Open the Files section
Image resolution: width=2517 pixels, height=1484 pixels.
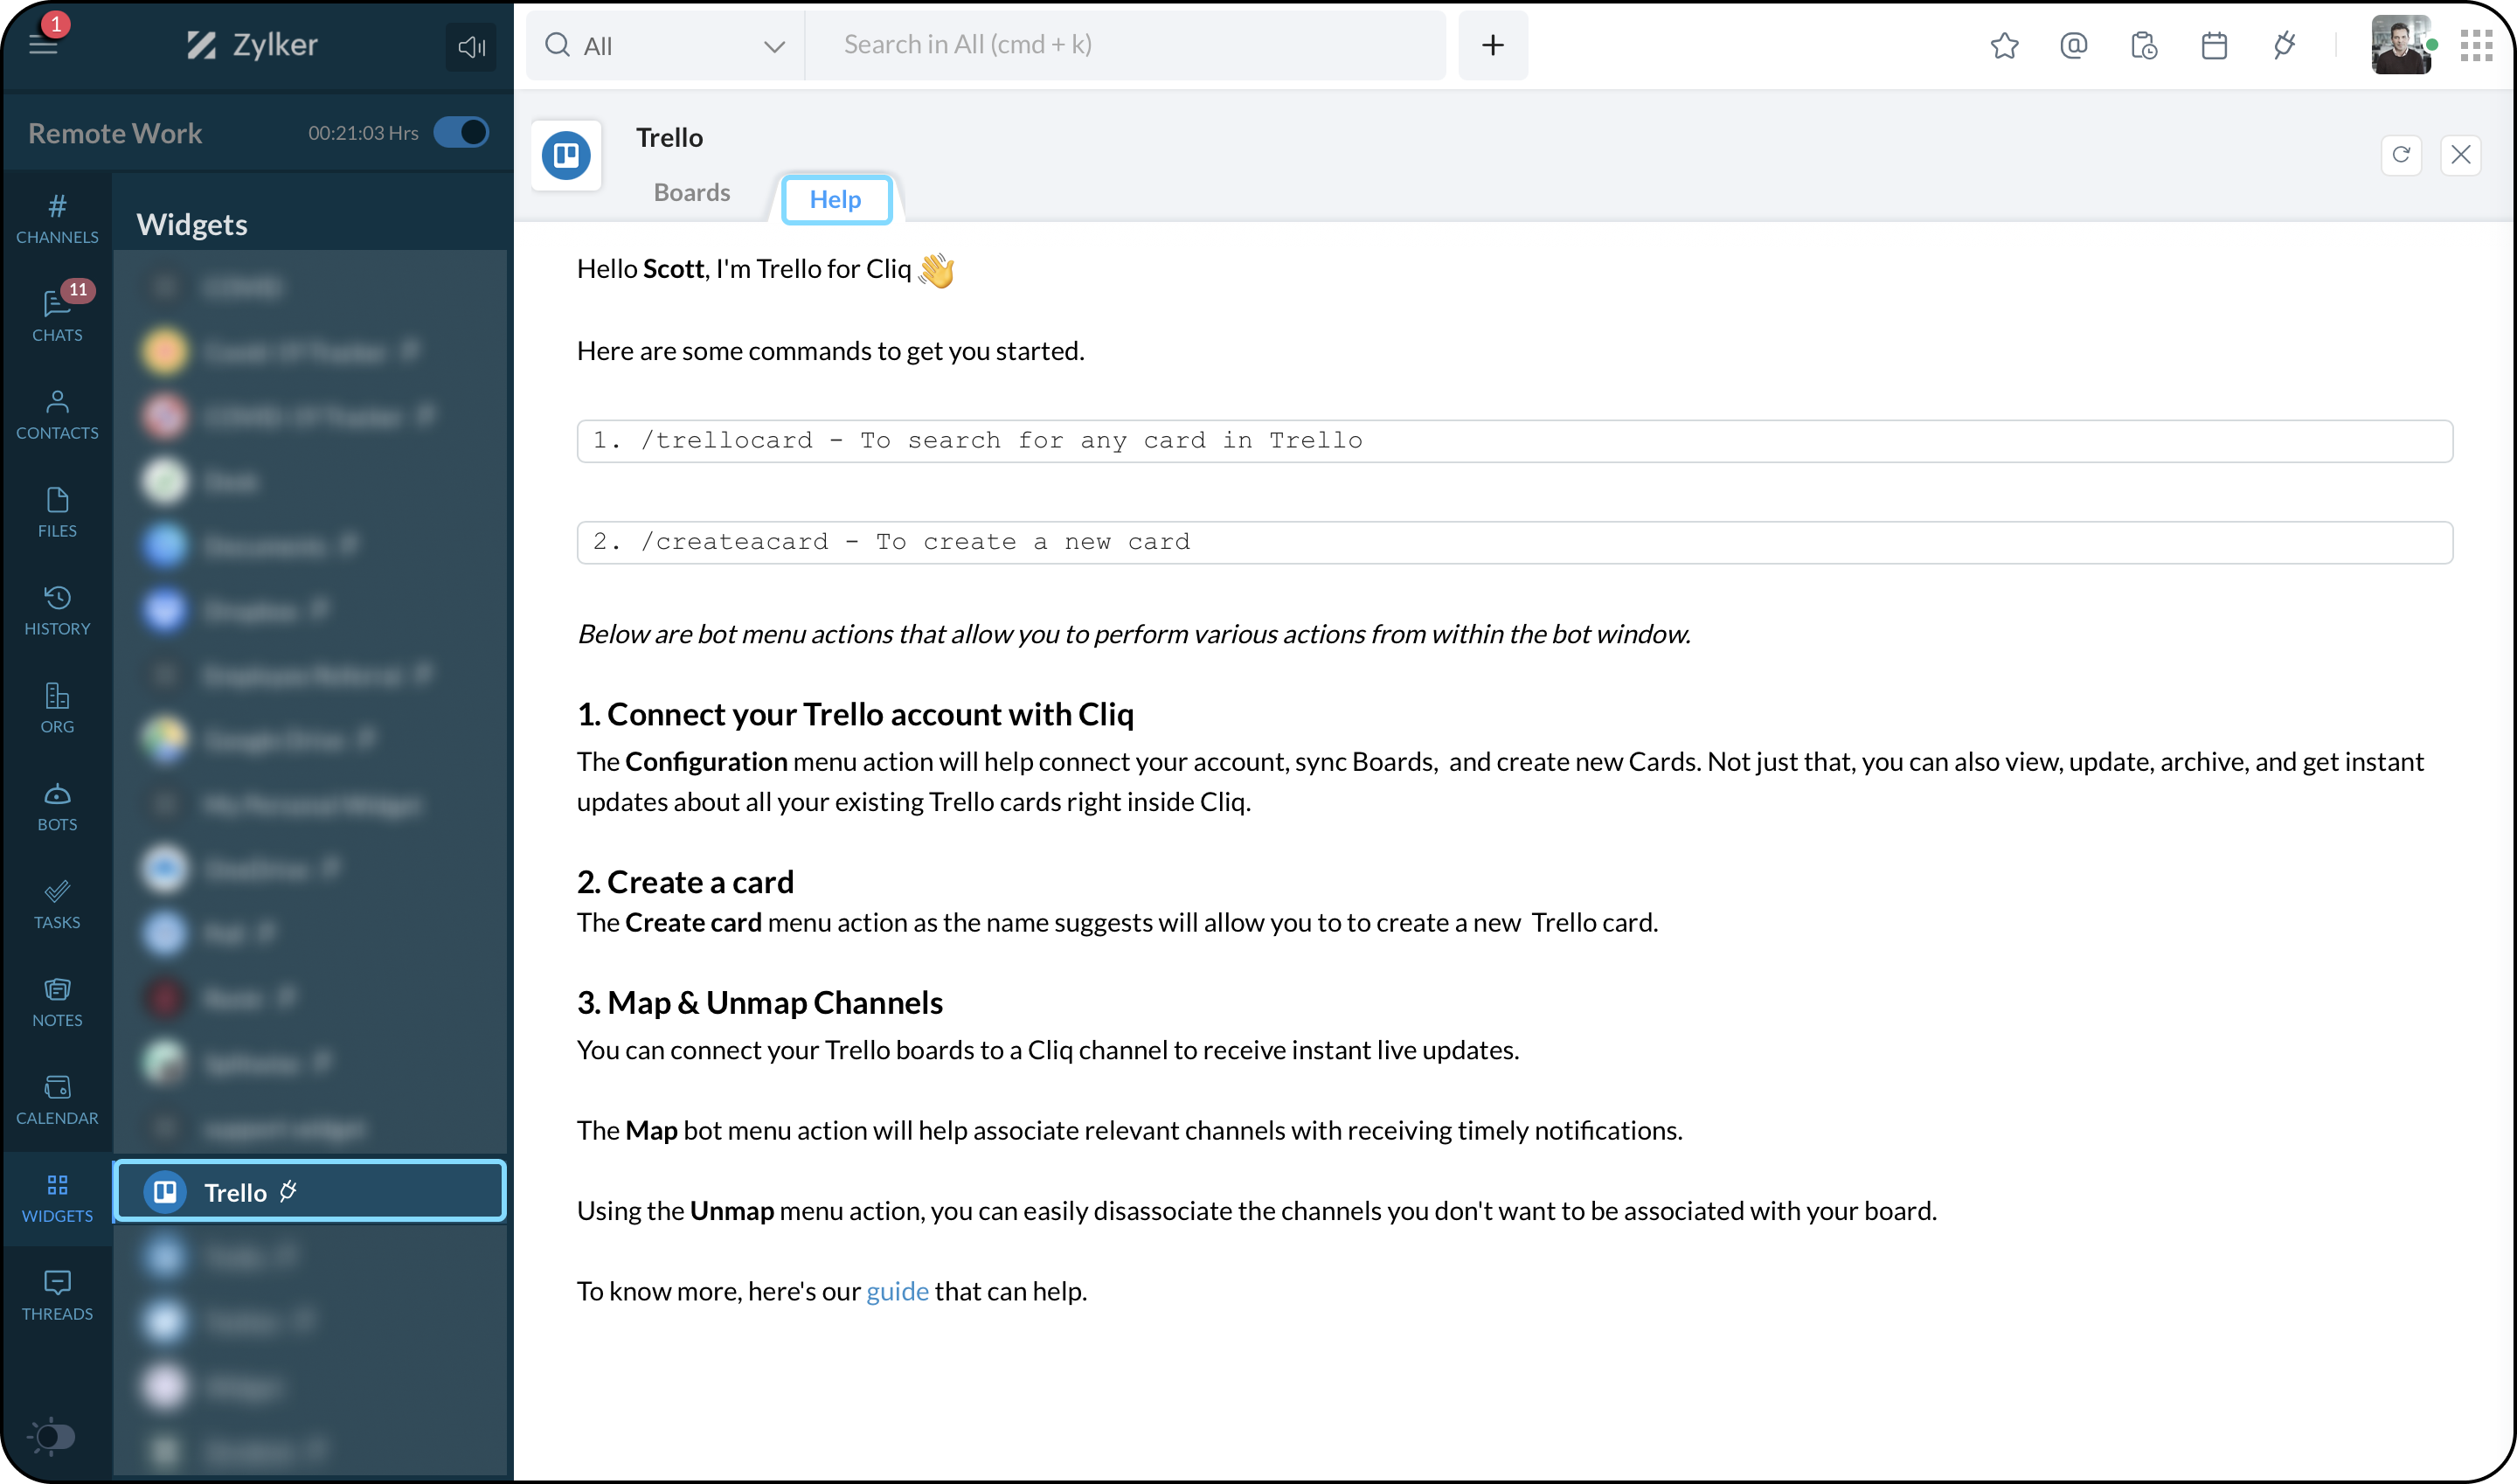point(57,512)
